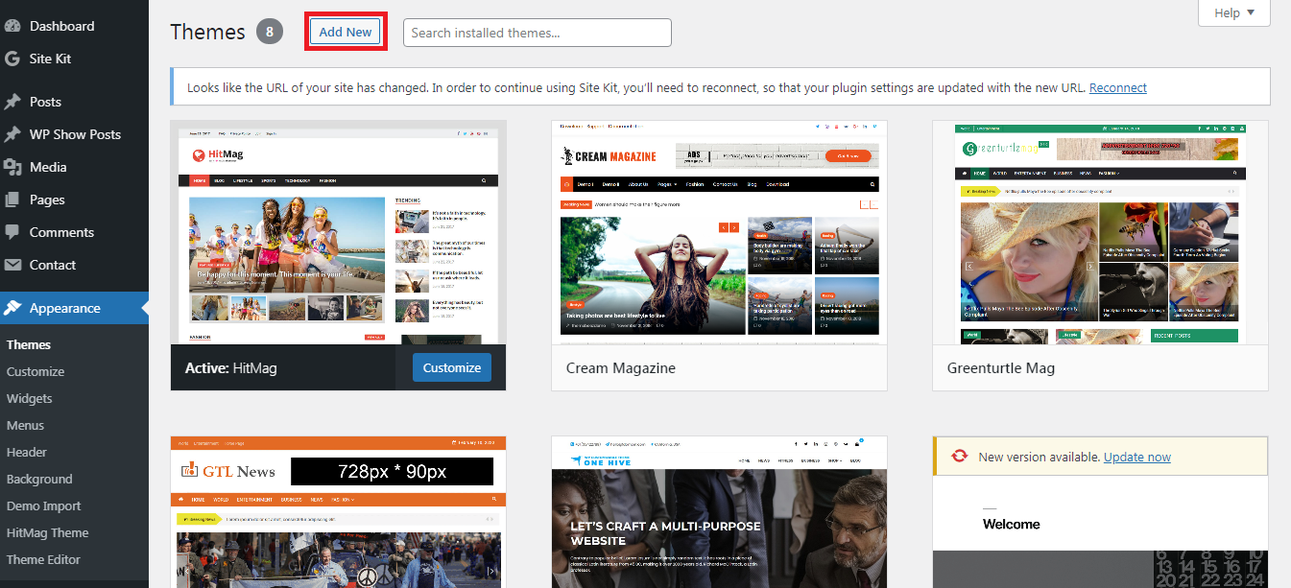1291x588 pixels.
Task: Select the Welcome theme thumbnail with update notice
Action: [1100, 512]
